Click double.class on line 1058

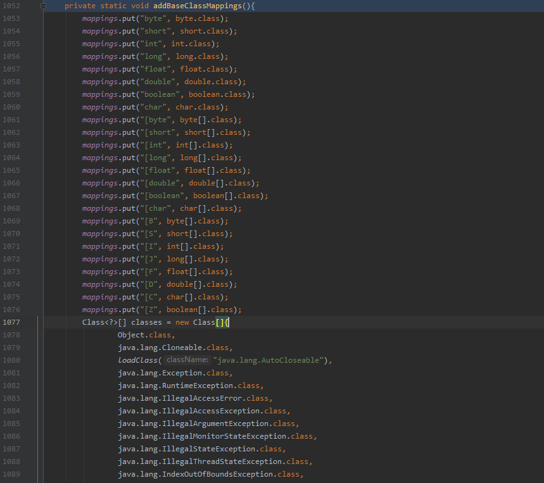click(x=211, y=82)
